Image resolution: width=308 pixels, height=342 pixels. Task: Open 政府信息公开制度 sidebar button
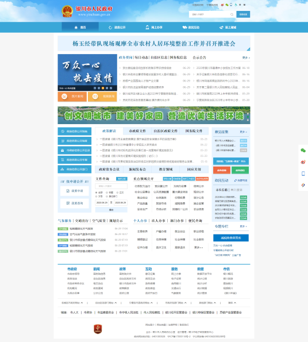click(75, 141)
